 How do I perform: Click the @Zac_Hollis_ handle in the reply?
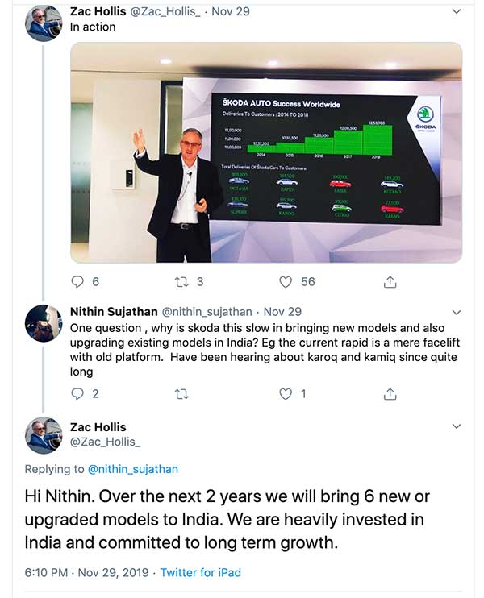coord(105,442)
